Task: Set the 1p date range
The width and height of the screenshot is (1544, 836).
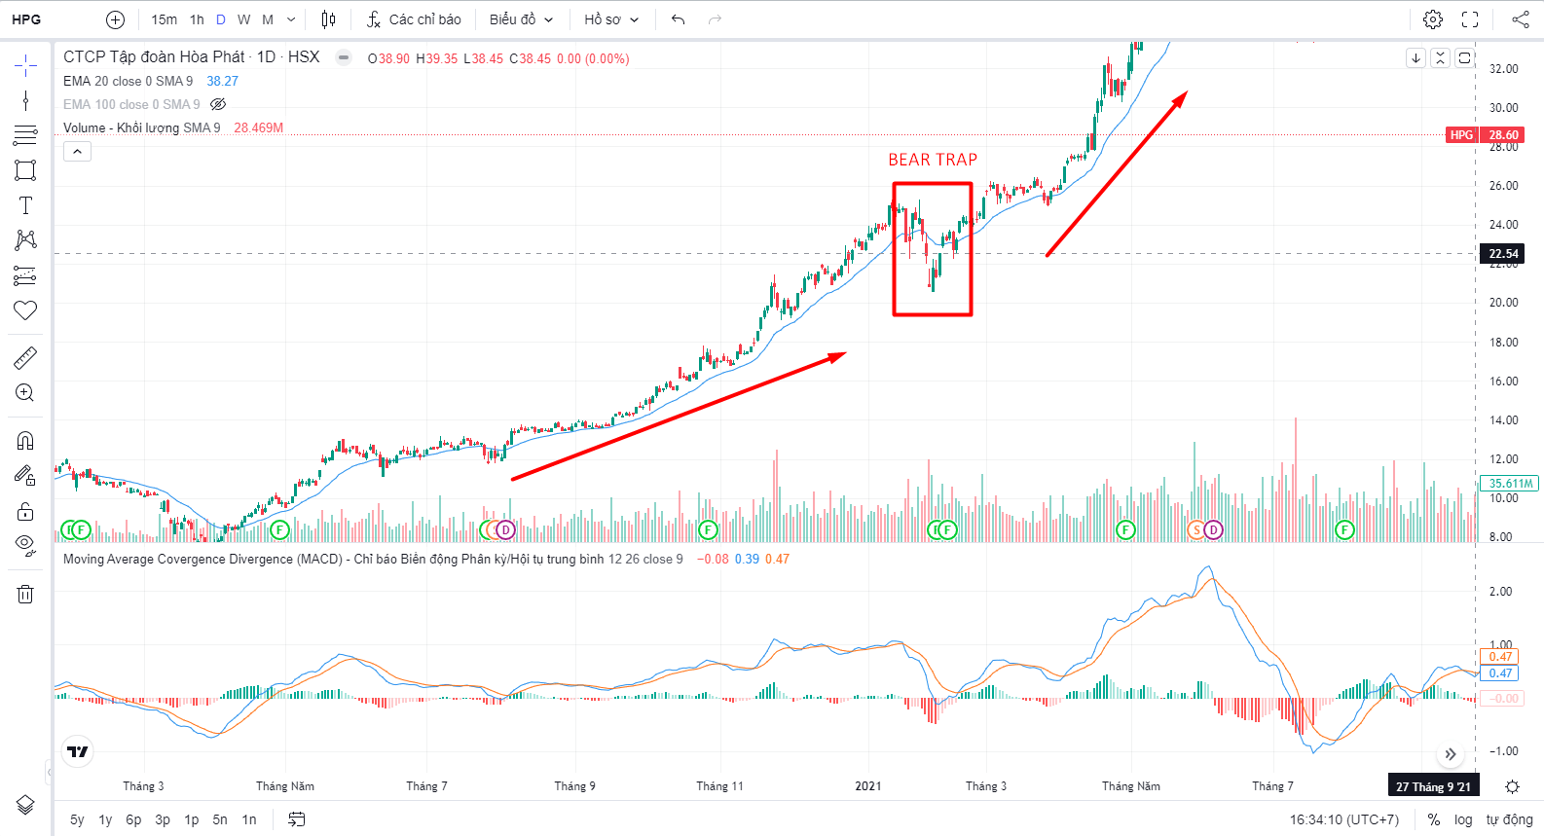Action: [x=192, y=819]
